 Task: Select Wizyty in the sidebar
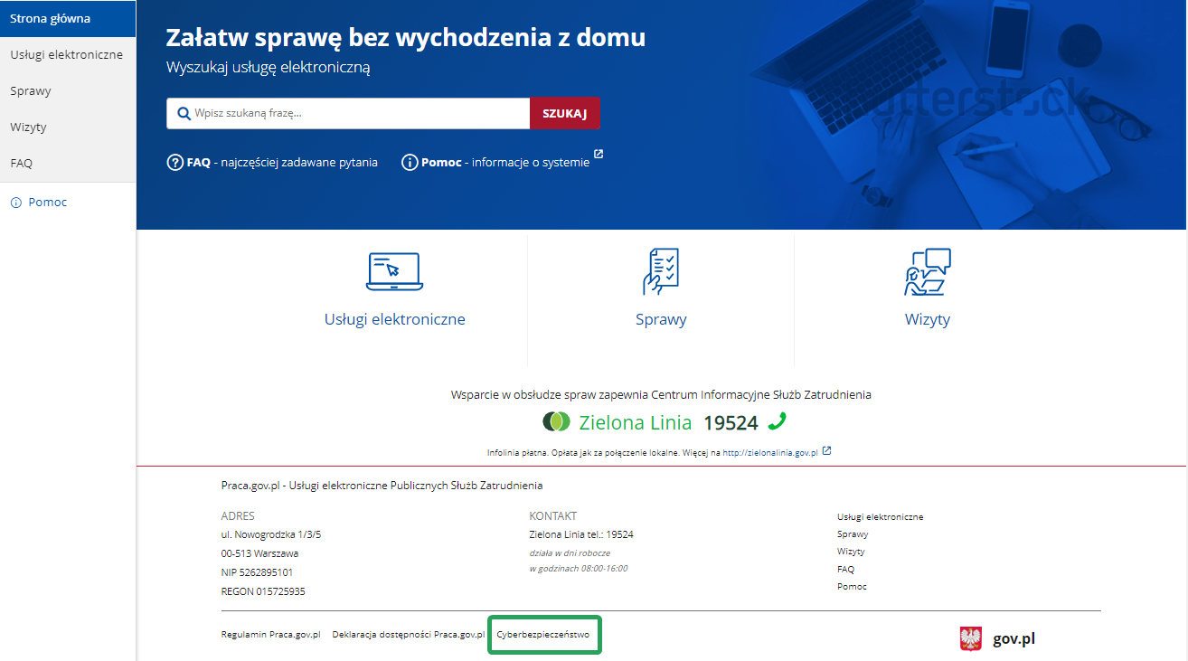[x=68, y=127]
